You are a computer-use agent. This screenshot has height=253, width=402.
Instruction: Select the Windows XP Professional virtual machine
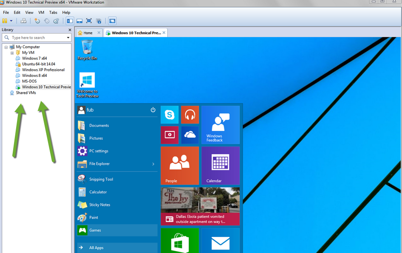tap(43, 70)
